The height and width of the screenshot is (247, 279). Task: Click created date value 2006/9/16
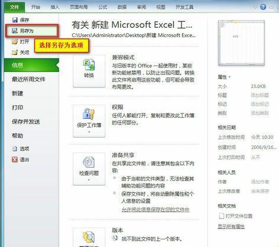(264, 147)
